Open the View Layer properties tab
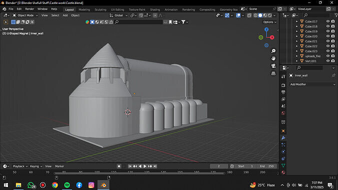This screenshot has height=190, width=338. click(283, 99)
